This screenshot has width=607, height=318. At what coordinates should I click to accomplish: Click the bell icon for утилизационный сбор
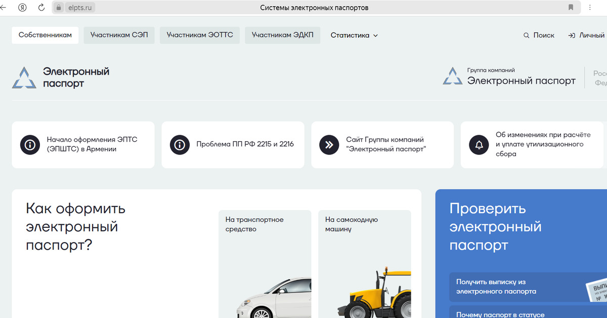(x=479, y=144)
